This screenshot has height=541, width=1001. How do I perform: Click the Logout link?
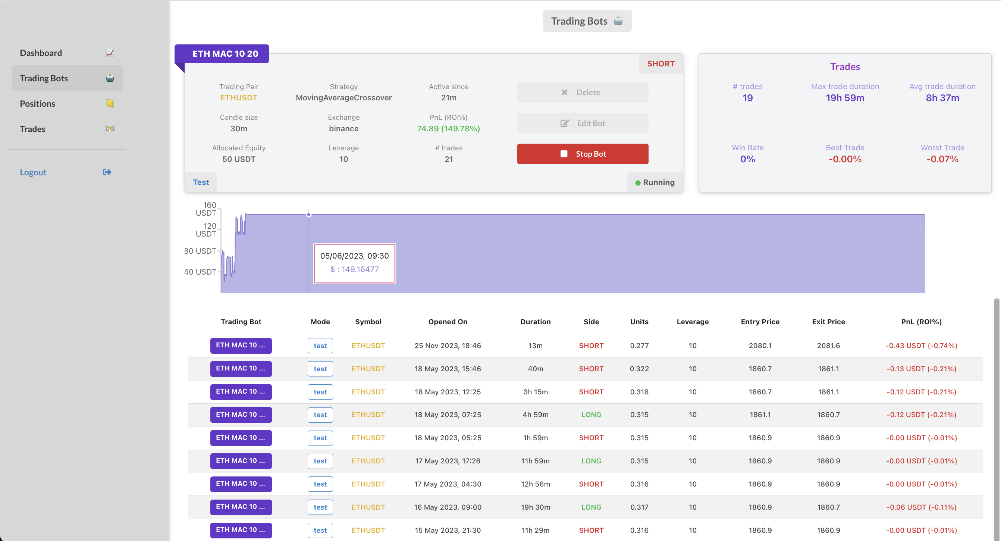[x=33, y=172]
